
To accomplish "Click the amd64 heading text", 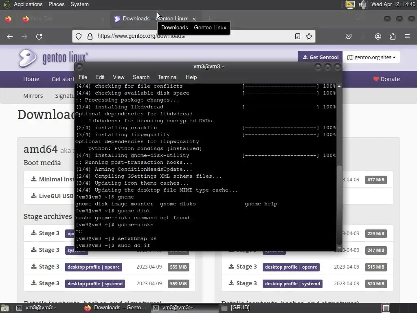I will (x=40, y=149).
